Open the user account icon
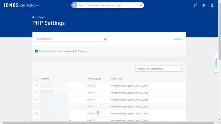Image resolution: width=221 pixels, height=124 pixels. click(x=212, y=5)
